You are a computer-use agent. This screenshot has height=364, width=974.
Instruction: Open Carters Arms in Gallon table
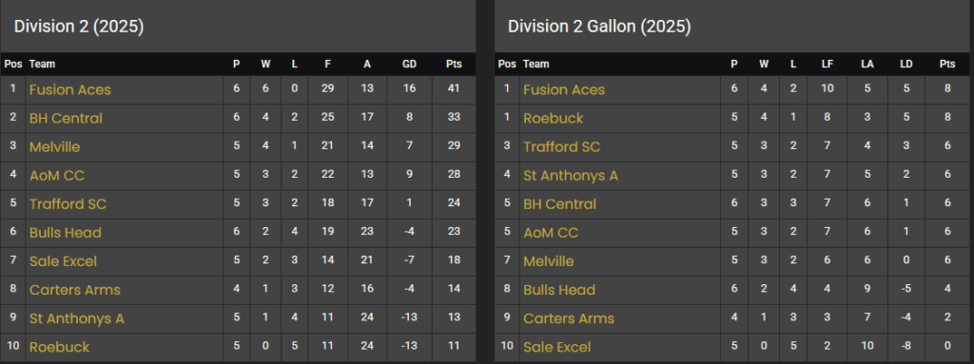click(x=569, y=318)
